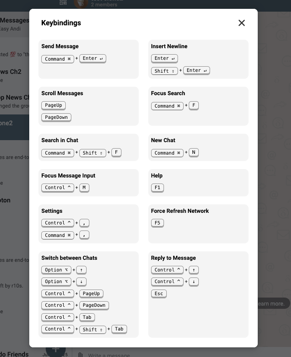The width and height of the screenshot is (291, 357).
Task: Click the round plus new chat button
Action: click(55, 351)
